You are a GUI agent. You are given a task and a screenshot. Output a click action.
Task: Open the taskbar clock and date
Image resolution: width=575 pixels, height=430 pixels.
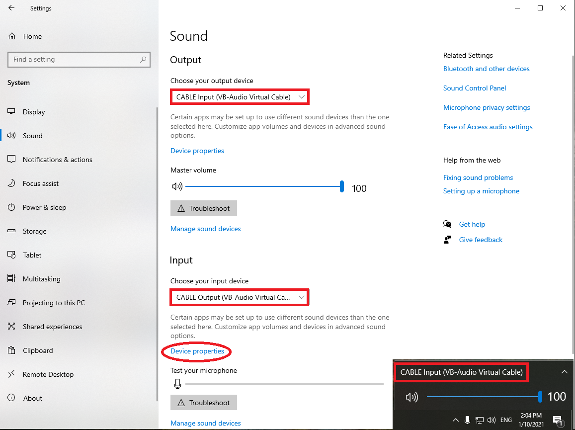pos(531,420)
